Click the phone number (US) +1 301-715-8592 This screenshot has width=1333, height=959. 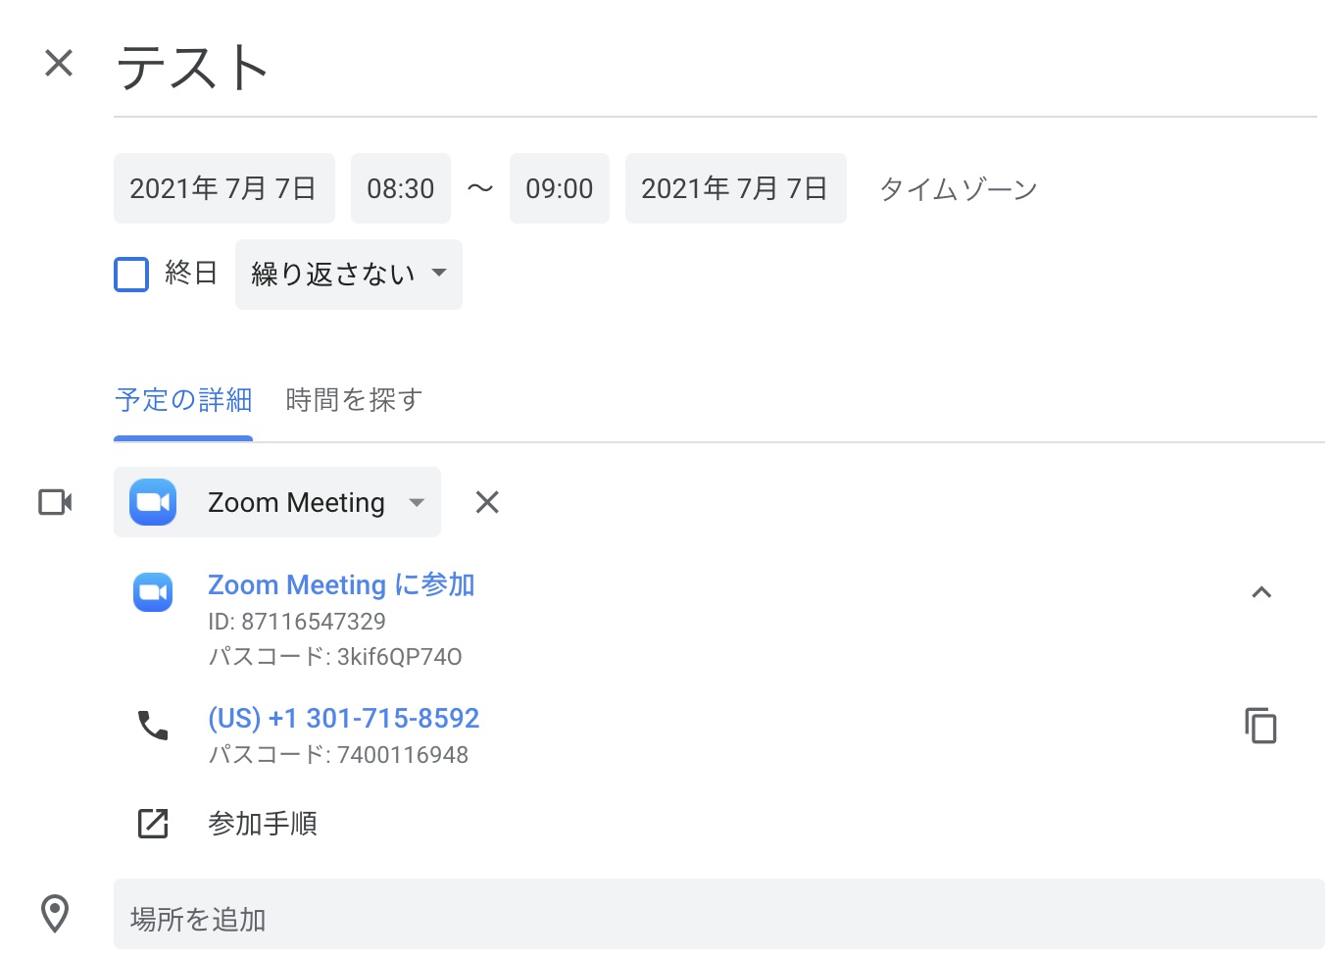pyautogui.click(x=343, y=718)
